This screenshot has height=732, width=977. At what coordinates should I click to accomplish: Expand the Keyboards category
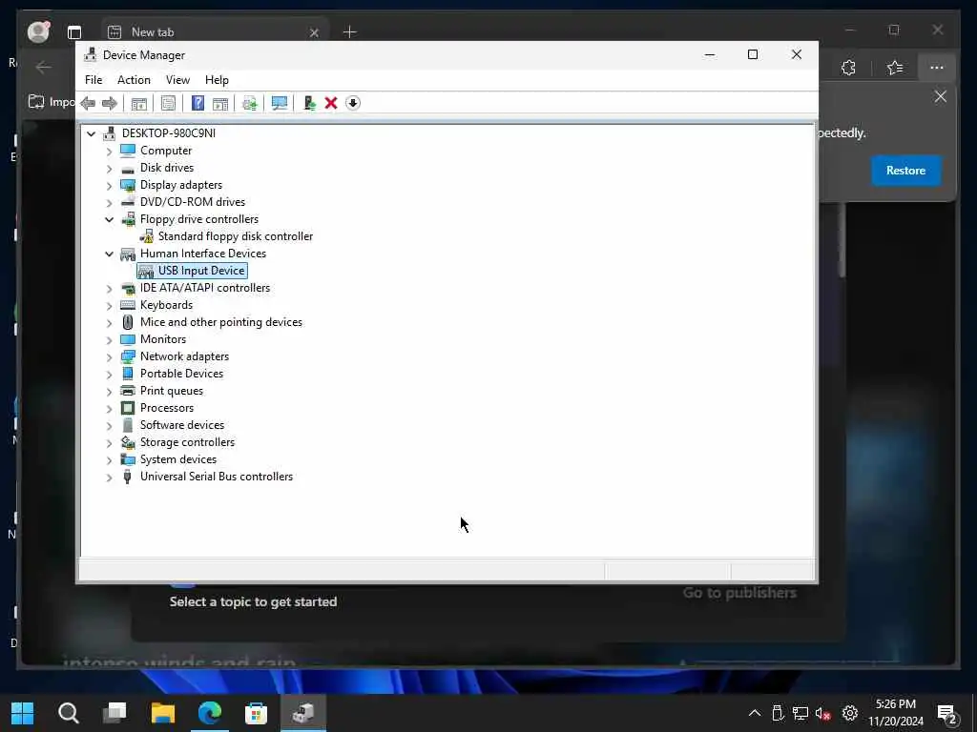[109, 306]
